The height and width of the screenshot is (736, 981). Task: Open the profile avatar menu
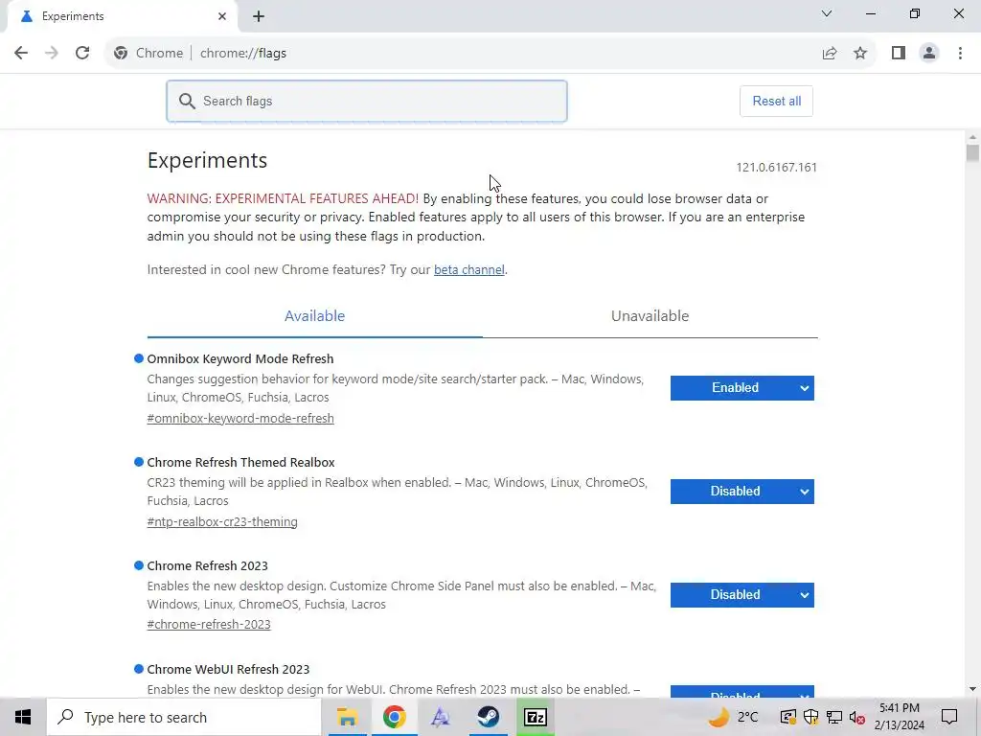[929, 54]
